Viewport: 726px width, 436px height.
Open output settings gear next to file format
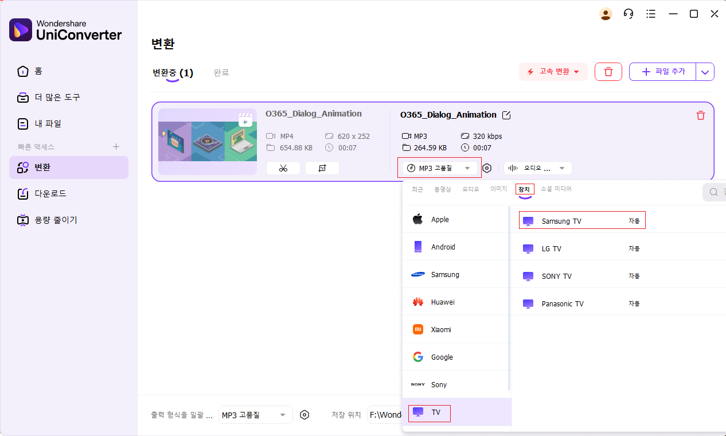click(487, 168)
